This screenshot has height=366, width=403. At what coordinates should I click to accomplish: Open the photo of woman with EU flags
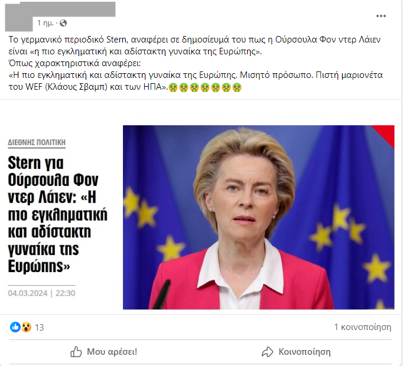pos(259,217)
